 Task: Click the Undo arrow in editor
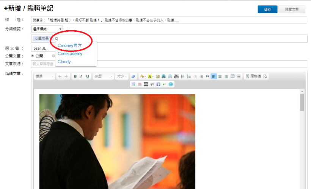[60, 77]
